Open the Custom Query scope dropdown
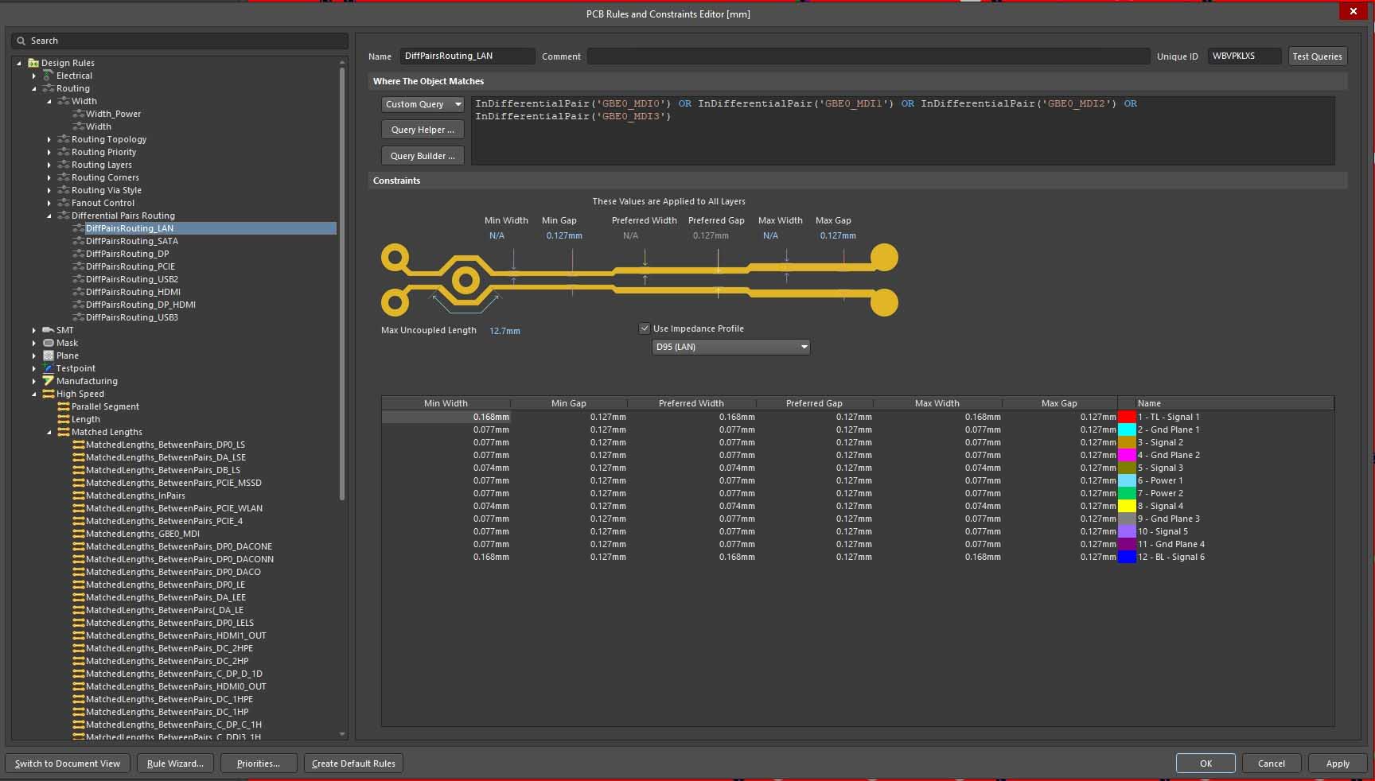The height and width of the screenshot is (781, 1375). pyautogui.click(x=423, y=104)
